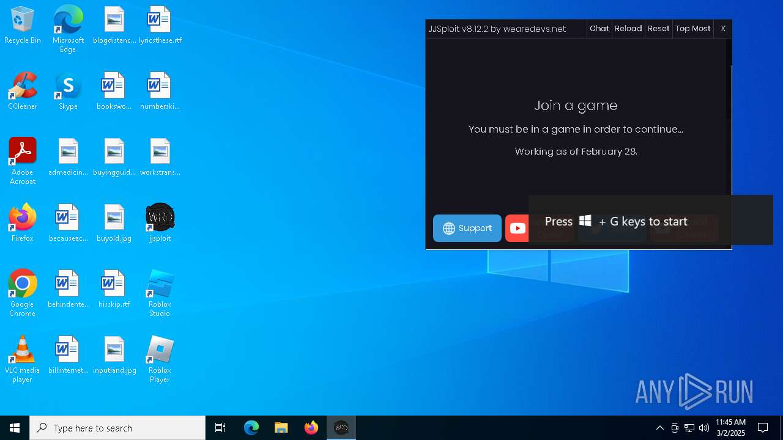The width and height of the screenshot is (783, 440).
Task: Toggle Top Most in JJSploit
Action: pos(692,29)
